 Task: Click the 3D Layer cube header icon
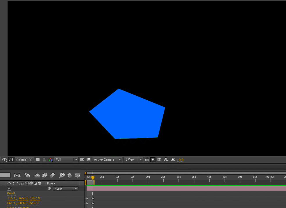[x=40, y=183]
